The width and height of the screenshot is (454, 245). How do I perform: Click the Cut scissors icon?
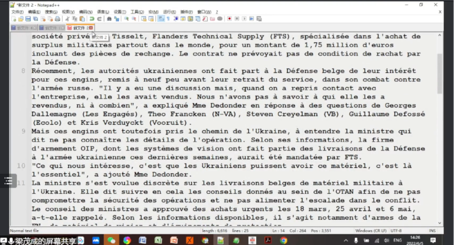point(67,19)
